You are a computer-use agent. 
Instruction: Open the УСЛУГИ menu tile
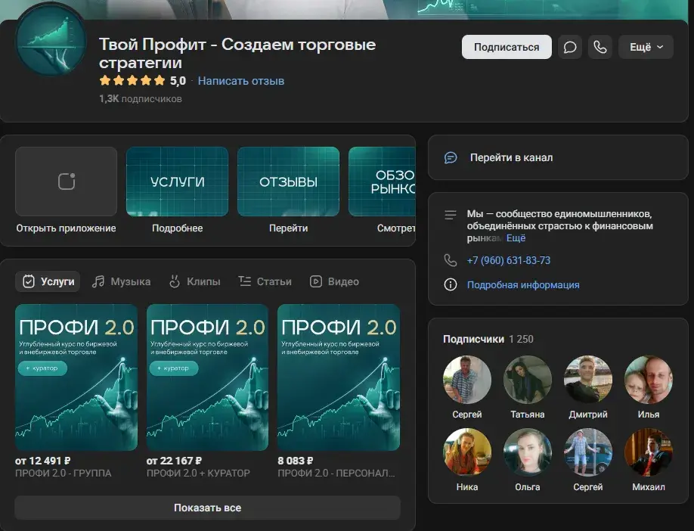click(x=177, y=182)
